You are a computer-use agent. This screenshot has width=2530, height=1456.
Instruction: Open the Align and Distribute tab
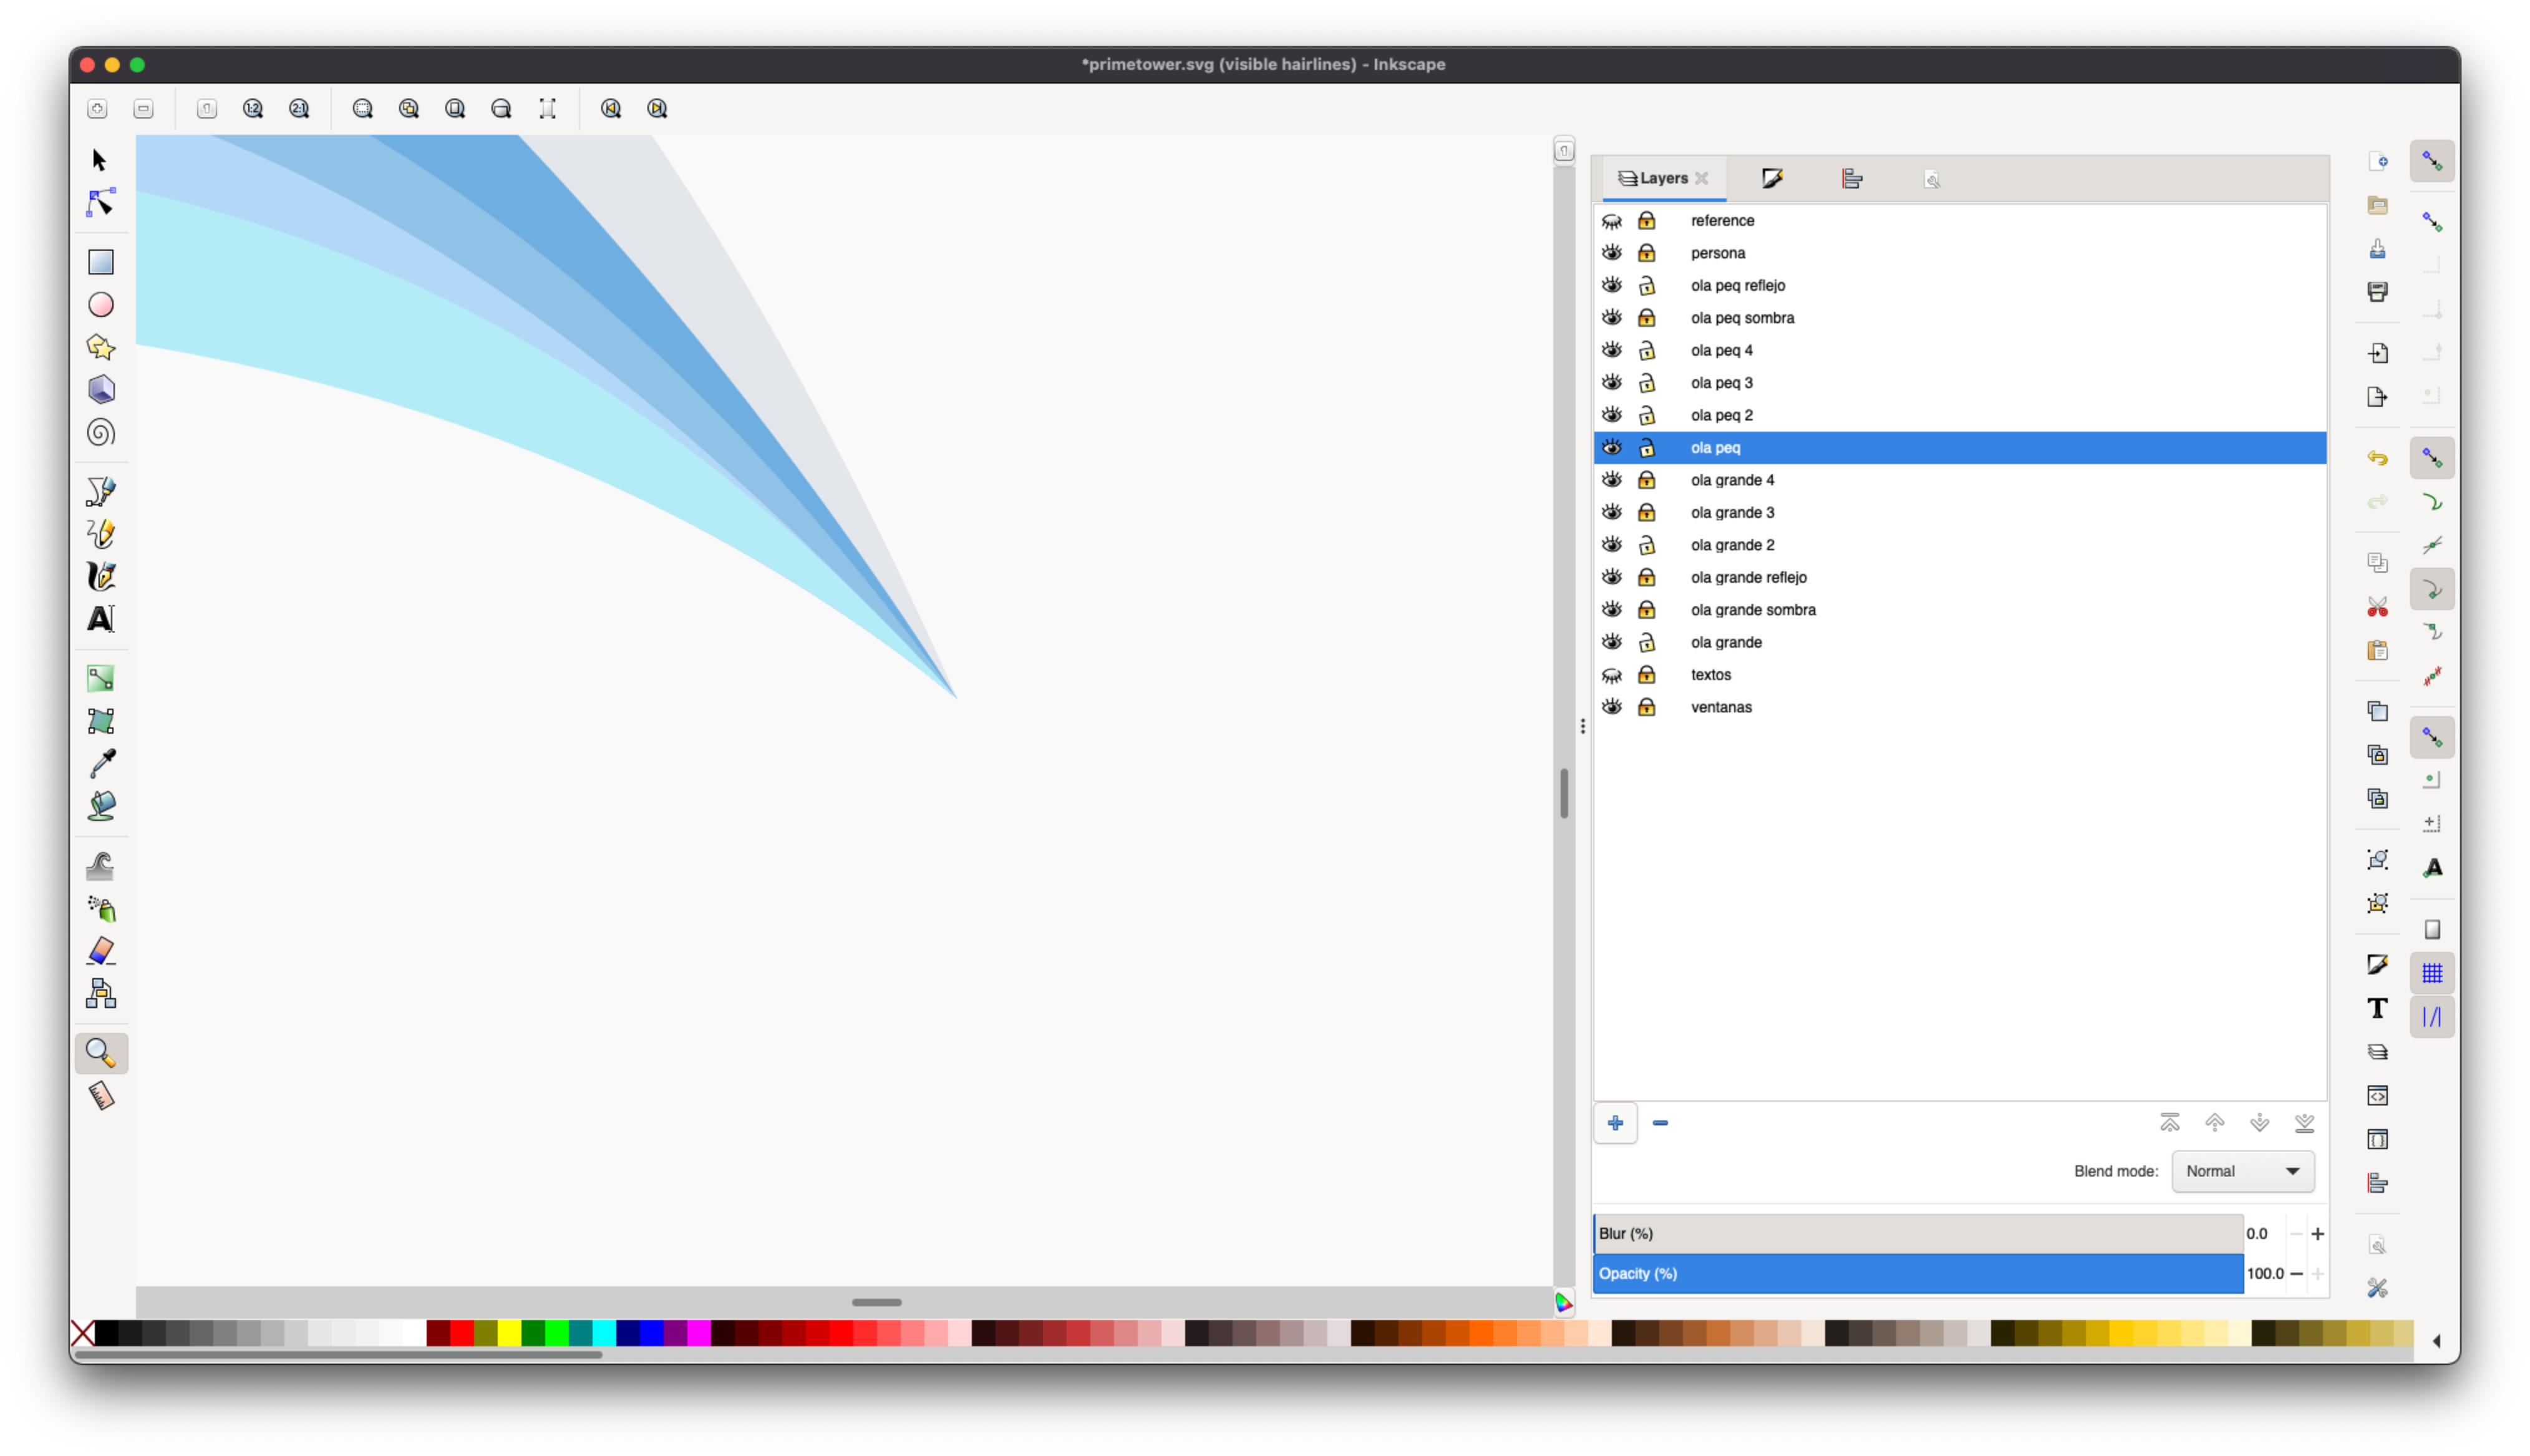(x=1851, y=179)
